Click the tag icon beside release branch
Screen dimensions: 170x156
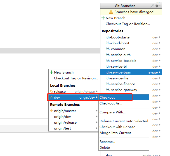51,91
